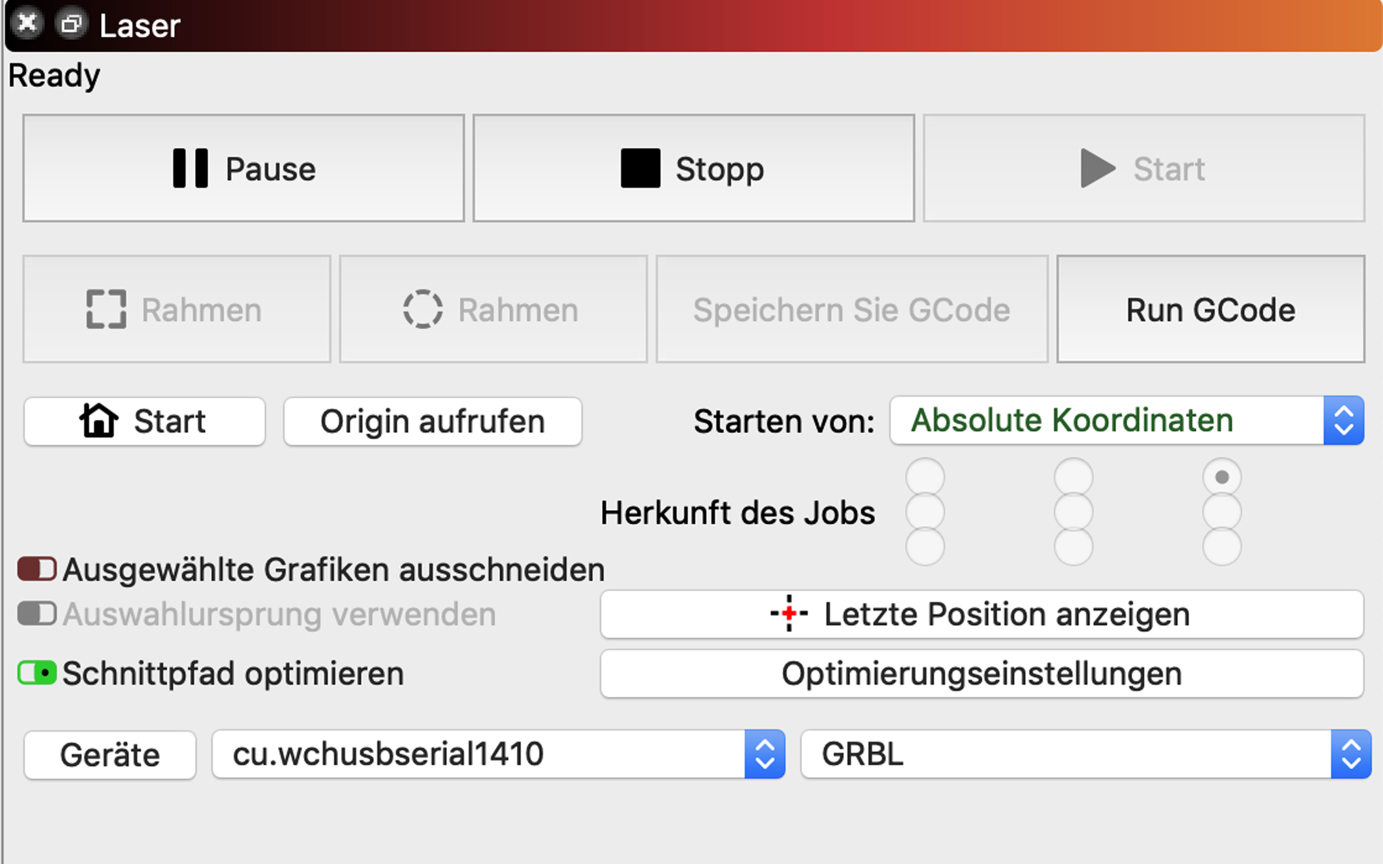Disable Schnittpfad optimieren switch
The image size is (1383, 864).
(37, 673)
